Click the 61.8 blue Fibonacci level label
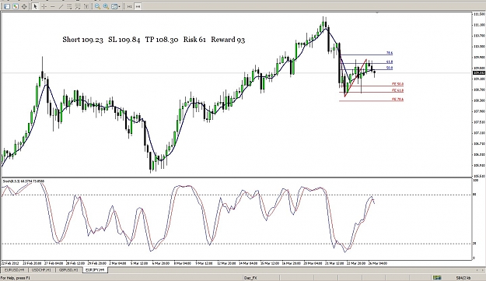 390,62
